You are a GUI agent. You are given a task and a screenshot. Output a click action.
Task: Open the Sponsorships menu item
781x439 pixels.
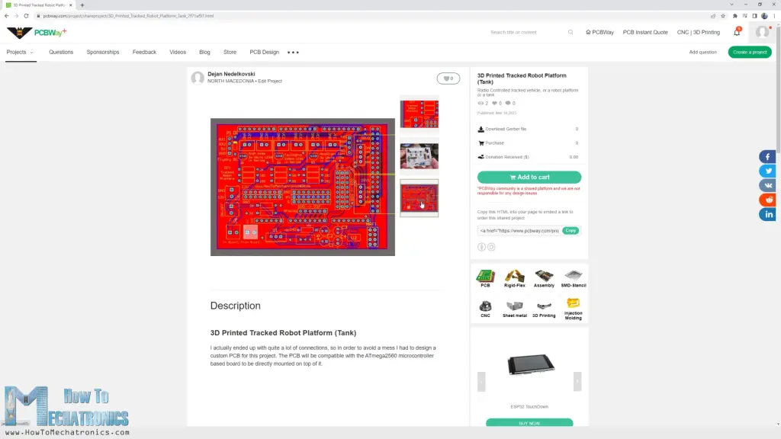pyautogui.click(x=103, y=52)
